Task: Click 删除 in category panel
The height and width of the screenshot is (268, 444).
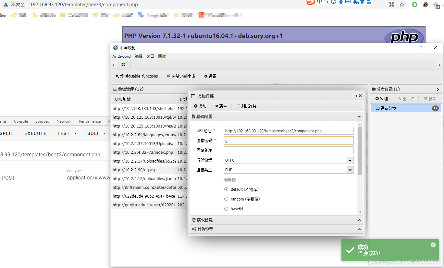Action: click(430, 99)
